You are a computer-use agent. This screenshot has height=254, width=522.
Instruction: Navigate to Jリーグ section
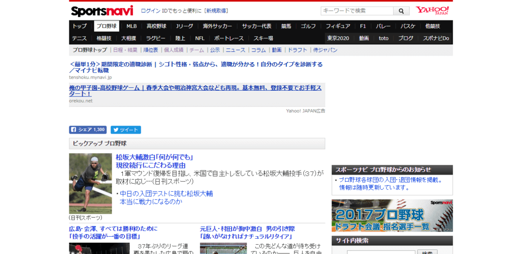click(x=184, y=27)
